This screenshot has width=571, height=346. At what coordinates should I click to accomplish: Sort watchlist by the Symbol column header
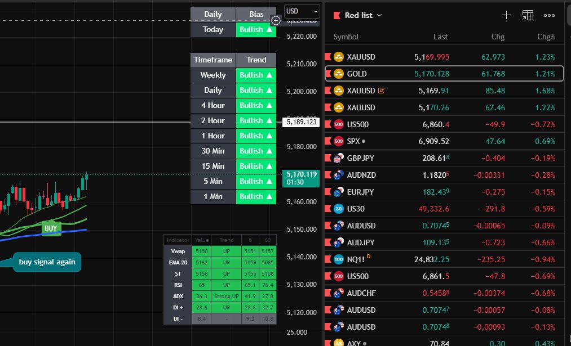click(x=346, y=37)
